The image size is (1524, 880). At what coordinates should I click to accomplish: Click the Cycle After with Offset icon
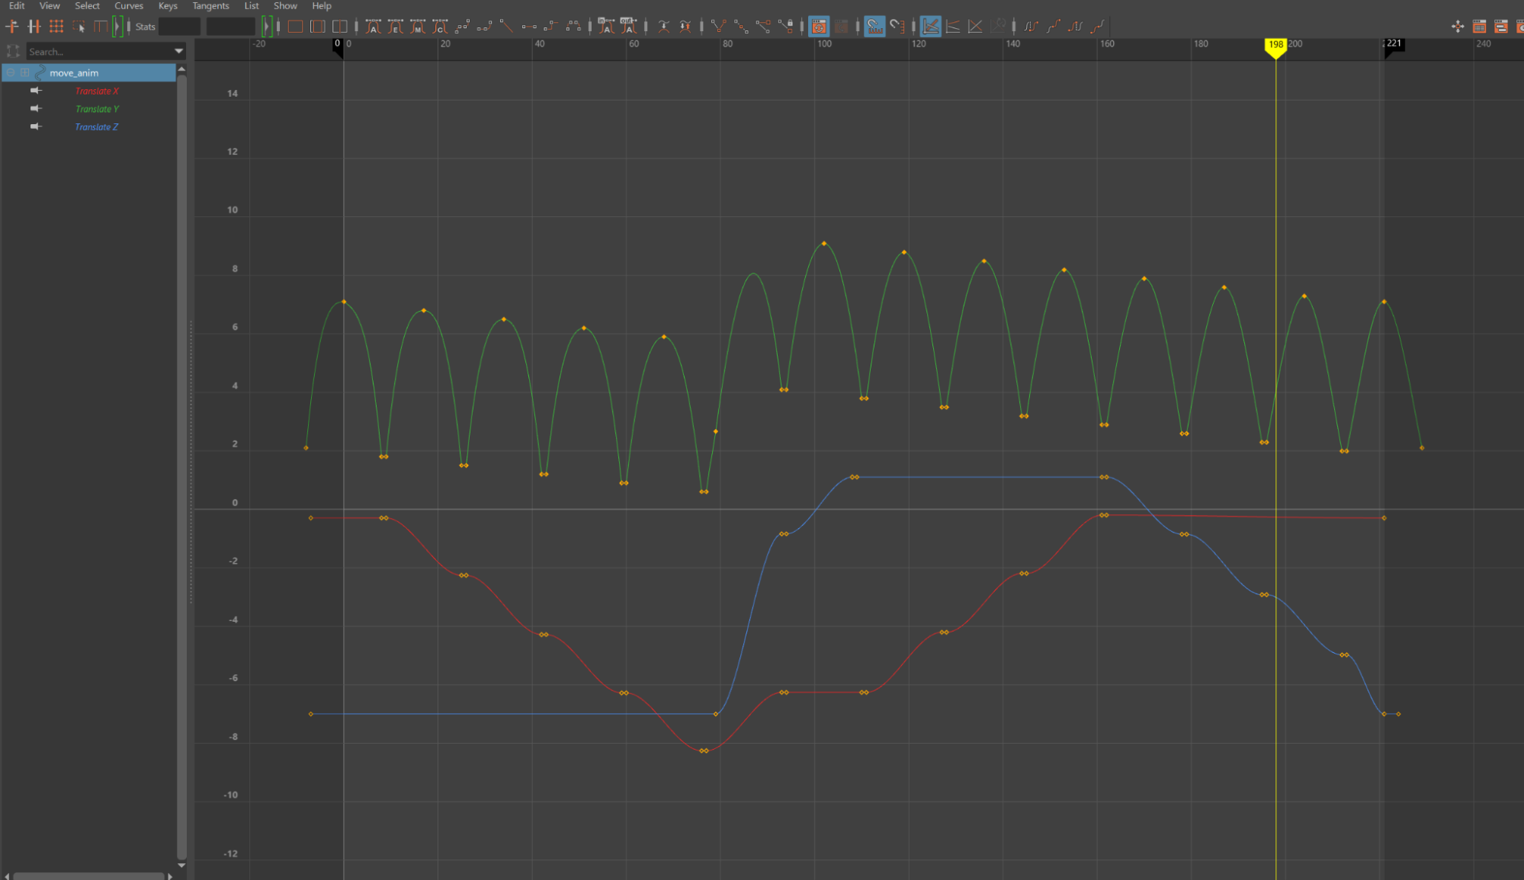[1097, 27]
